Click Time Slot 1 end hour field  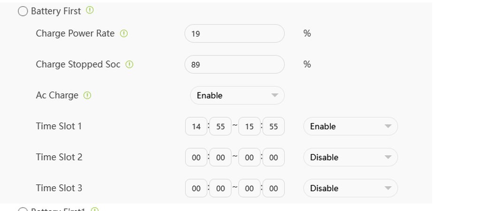(249, 127)
